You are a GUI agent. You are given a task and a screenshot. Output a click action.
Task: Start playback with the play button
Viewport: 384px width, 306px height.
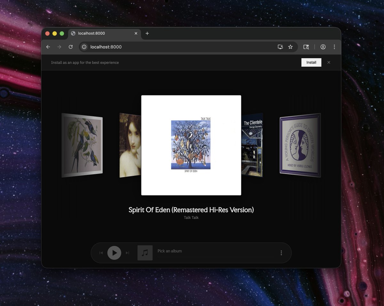coord(114,253)
